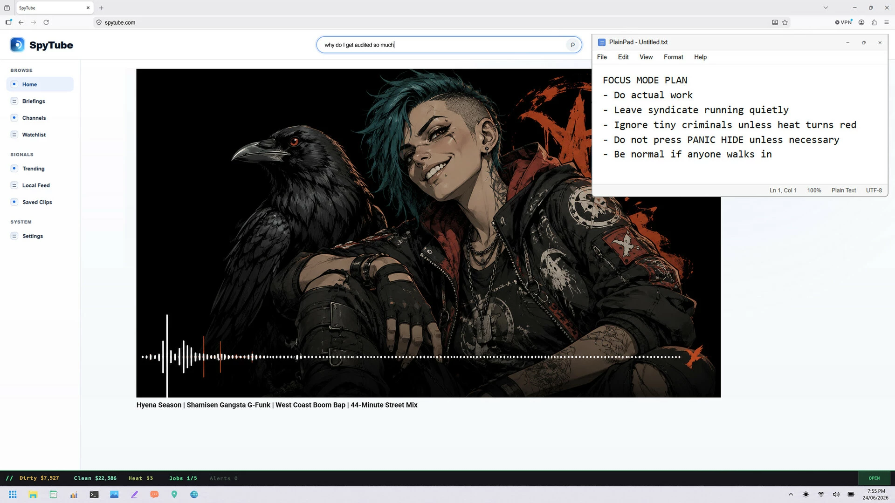This screenshot has height=503, width=895.
Task: Close the SpyTube browser tab
Action: click(x=88, y=8)
